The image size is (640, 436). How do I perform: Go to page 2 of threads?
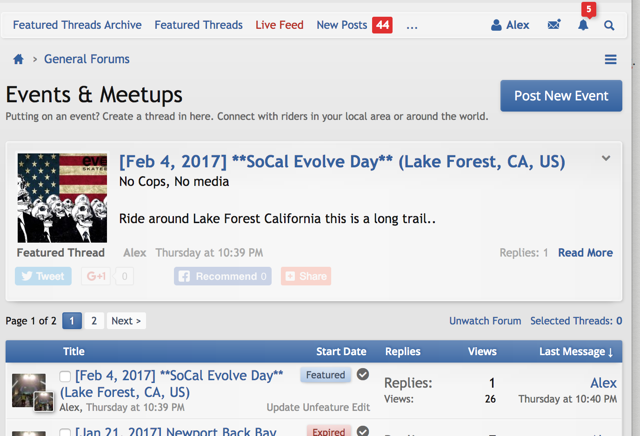click(x=94, y=321)
